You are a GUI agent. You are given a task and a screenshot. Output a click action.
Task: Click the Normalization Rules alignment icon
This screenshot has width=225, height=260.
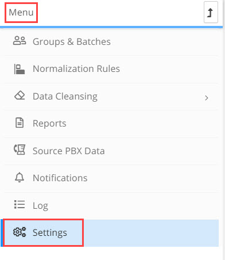pos(20,69)
